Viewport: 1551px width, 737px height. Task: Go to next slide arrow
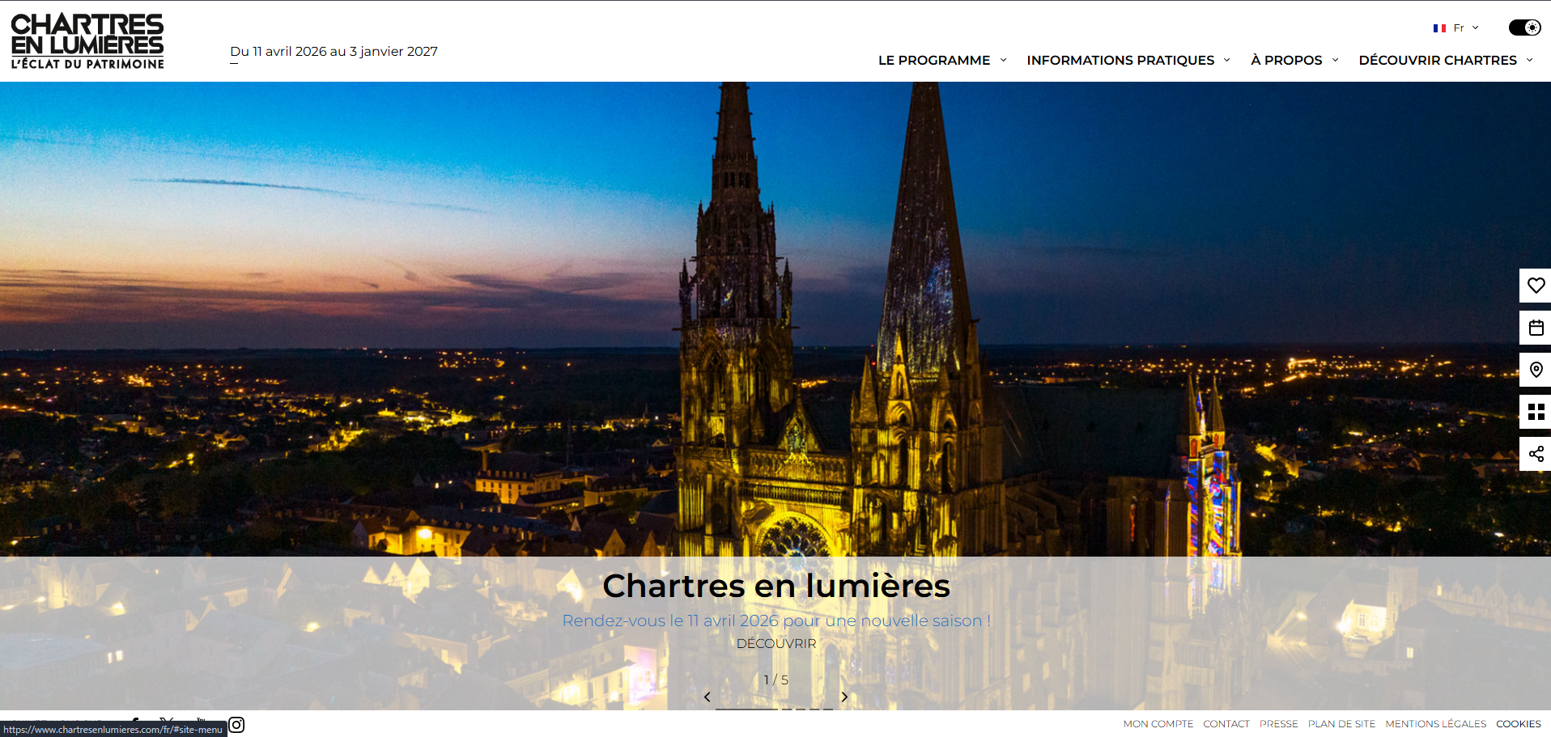(844, 697)
